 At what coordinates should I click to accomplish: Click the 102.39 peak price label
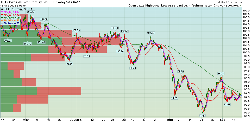151,33
